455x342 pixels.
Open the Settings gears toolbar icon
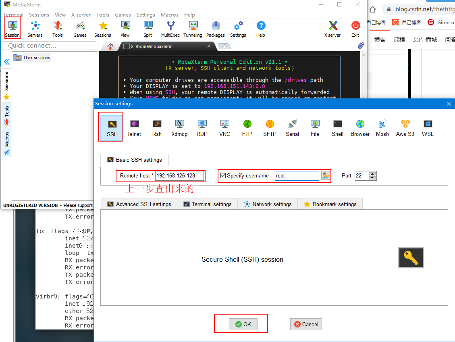coord(238,29)
